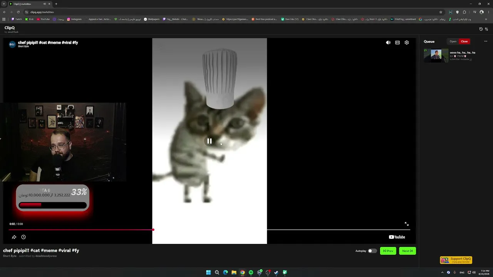This screenshot has width=493, height=277.
Task: Open the YouTube bookmark
Action: coord(43,19)
